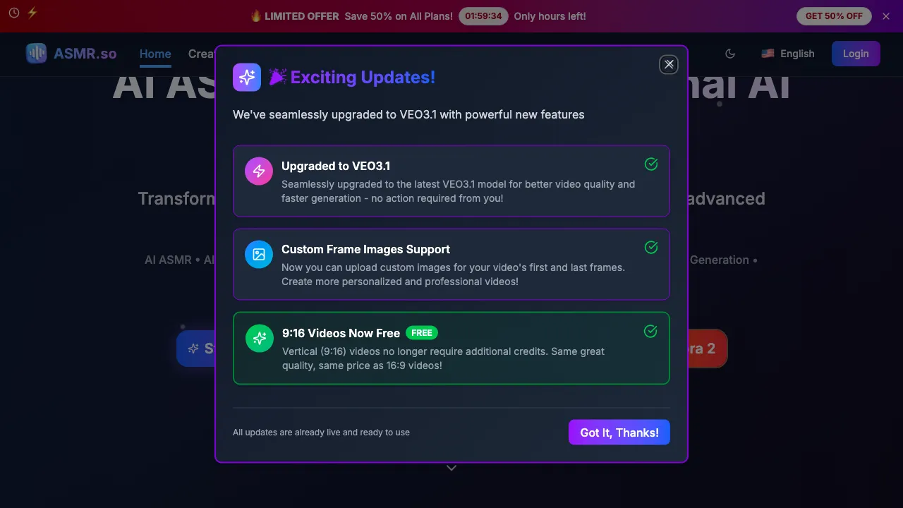The width and height of the screenshot is (903, 508).
Task: Click the down chevron below the dialog
Action: (x=451, y=467)
